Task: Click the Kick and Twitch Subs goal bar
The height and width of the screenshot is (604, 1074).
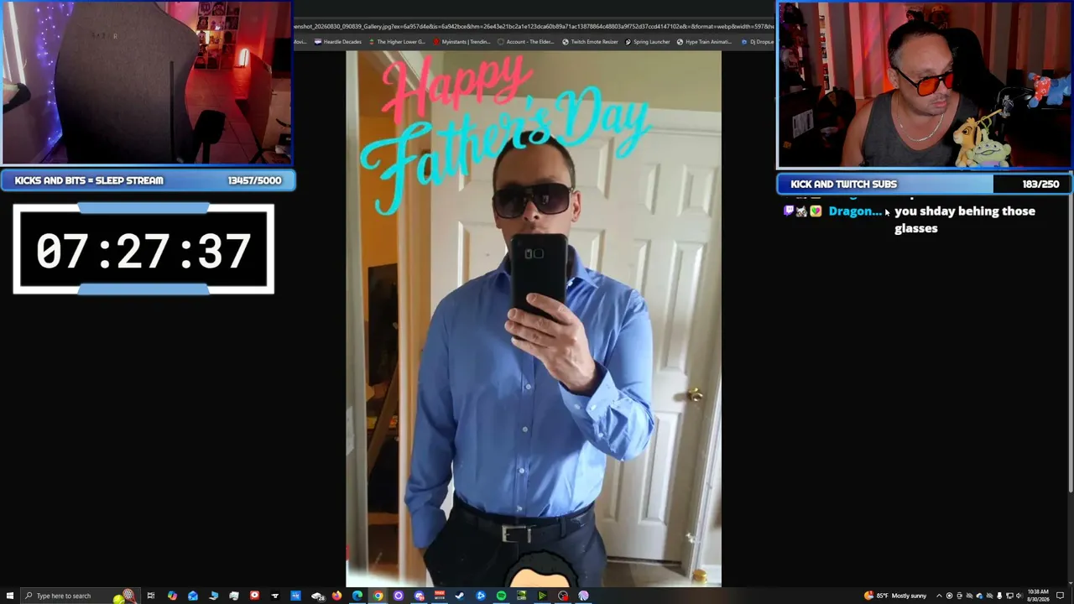Action: [924, 184]
